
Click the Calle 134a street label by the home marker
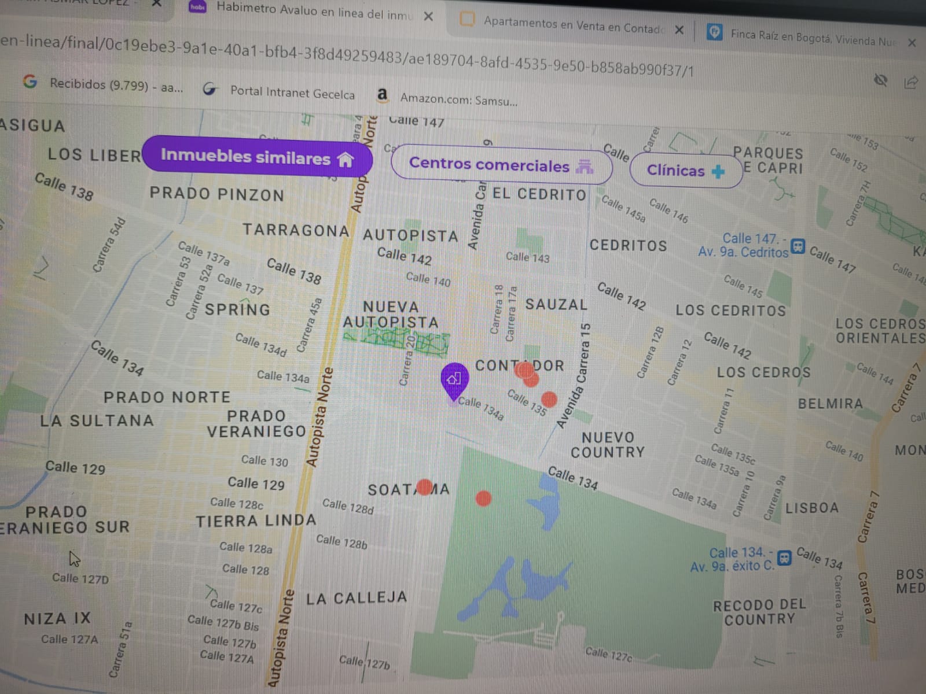pyautogui.click(x=481, y=408)
